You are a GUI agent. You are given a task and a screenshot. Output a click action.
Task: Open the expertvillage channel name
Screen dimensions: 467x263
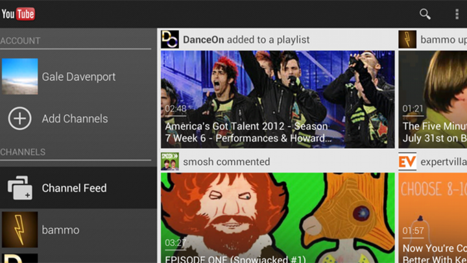pos(444,162)
